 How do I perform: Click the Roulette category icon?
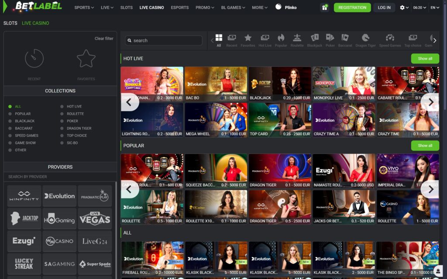click(x=297, y=40)
